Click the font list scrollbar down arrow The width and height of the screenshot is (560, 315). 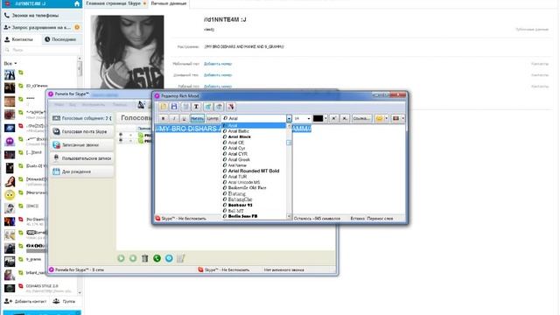(x=289, y=216)
